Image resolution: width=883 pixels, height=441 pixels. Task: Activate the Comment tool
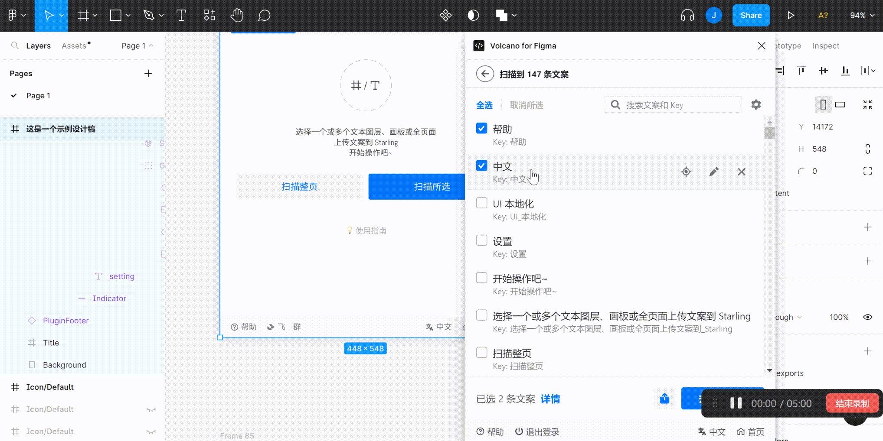tap(264, 16)
